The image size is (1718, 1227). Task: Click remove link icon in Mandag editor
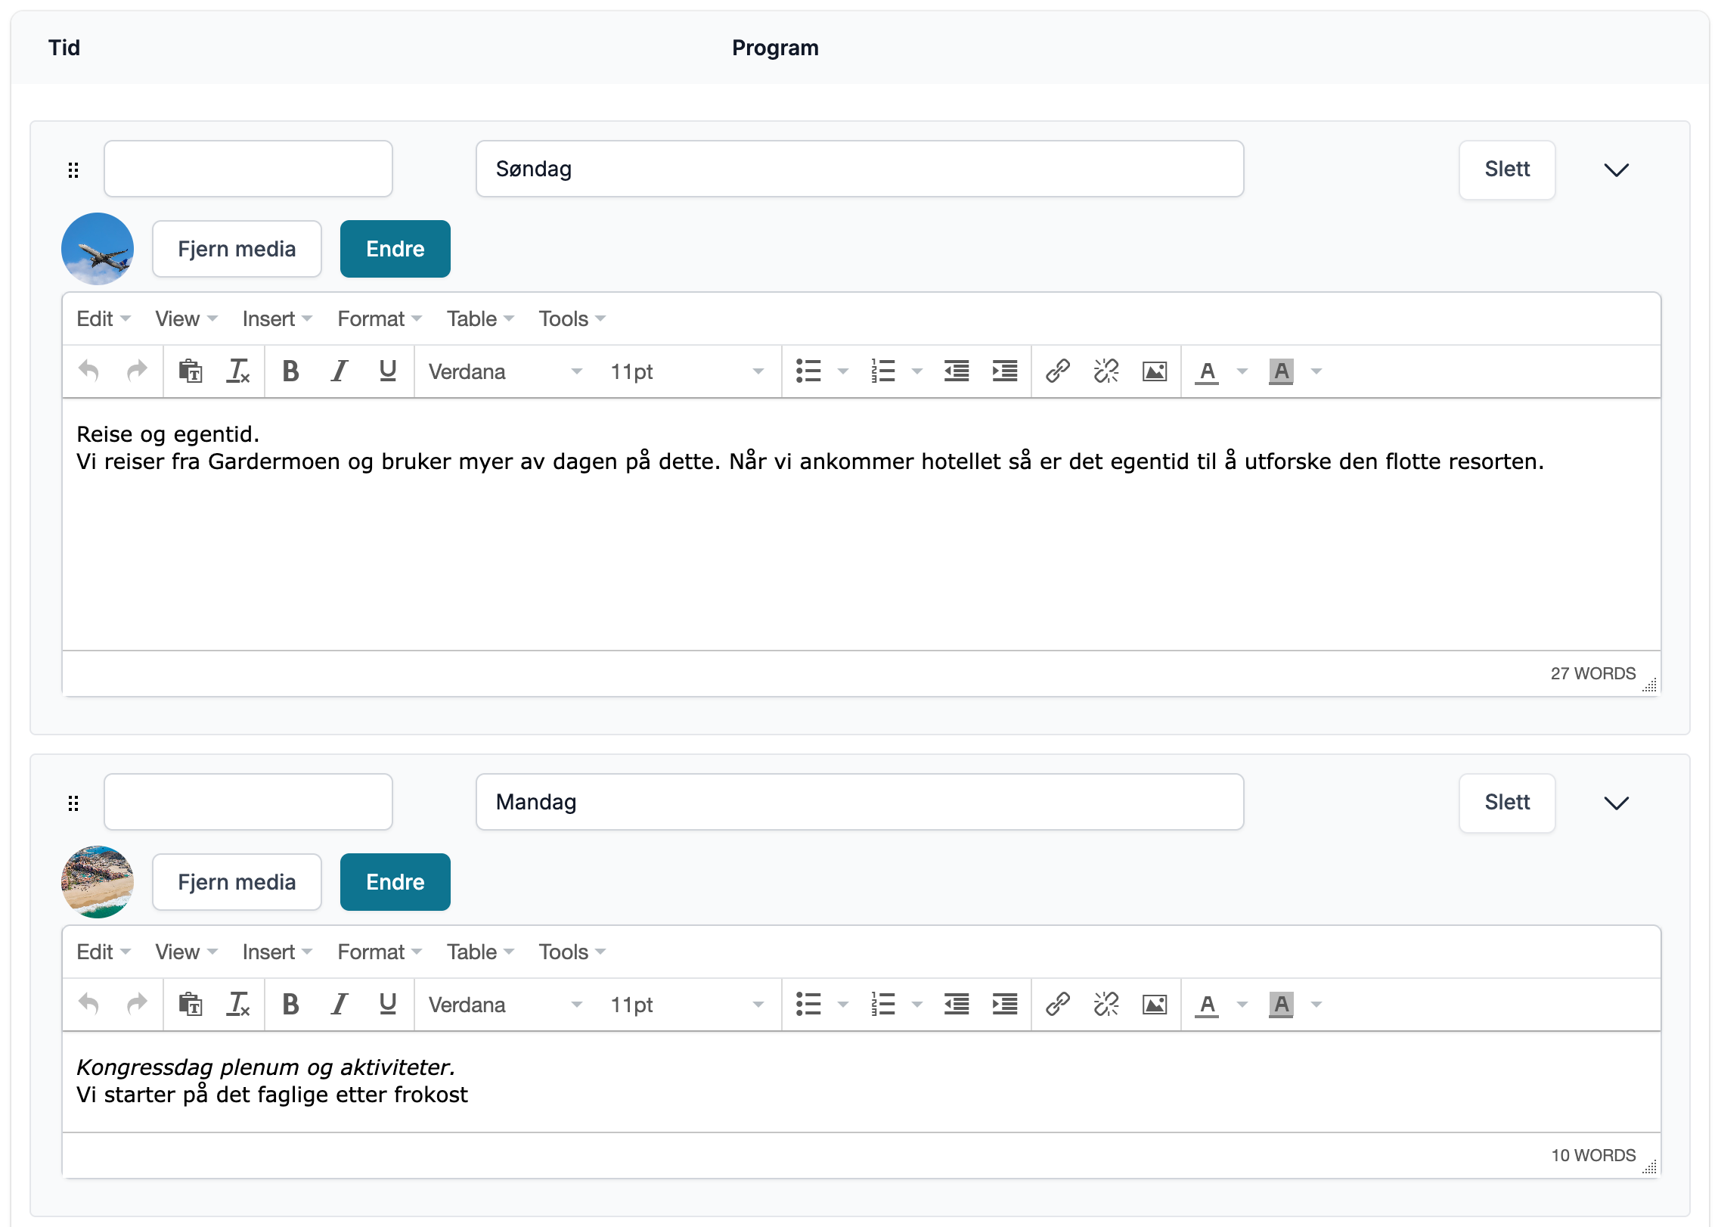(1106, 1005)
